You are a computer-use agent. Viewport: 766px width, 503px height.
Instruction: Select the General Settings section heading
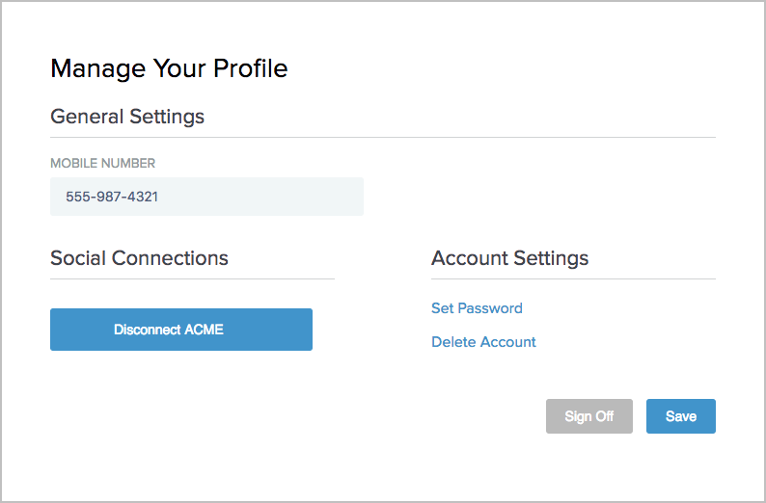pyautogui.click(x=127, y=117)
